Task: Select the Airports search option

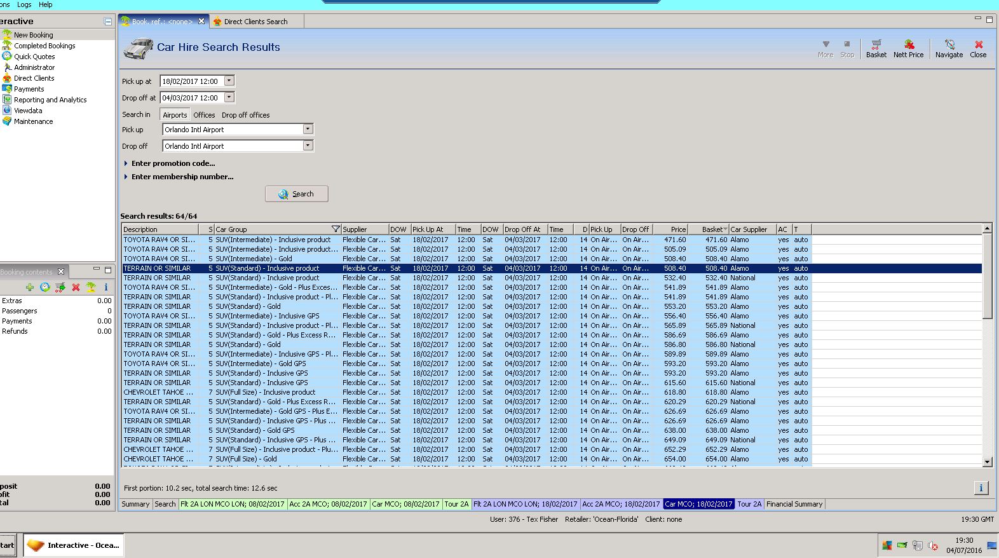Action: (175, 115)
